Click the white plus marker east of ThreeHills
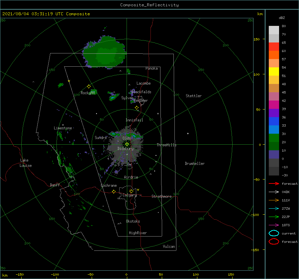The height and width of the screenshot is (279, 299). 188,133
